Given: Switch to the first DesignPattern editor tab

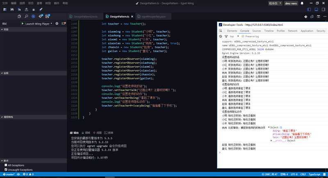Looking at the screenshot, I should (x=86, y=16).
